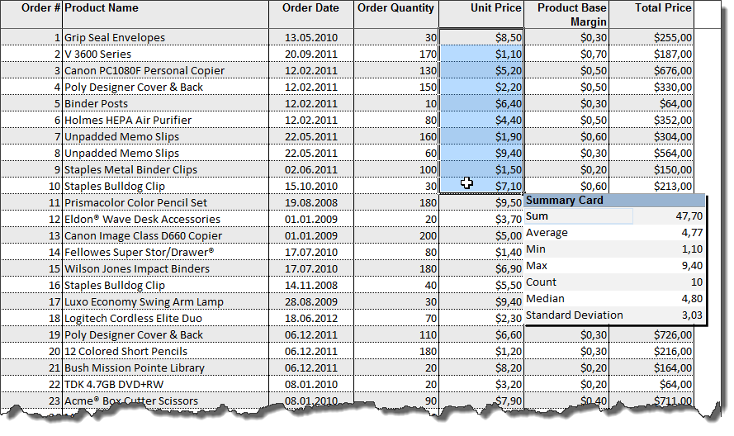Click Luxo Economy Swing Arm Lamp cell
The image size is (734, 436).
pos(165,301)
